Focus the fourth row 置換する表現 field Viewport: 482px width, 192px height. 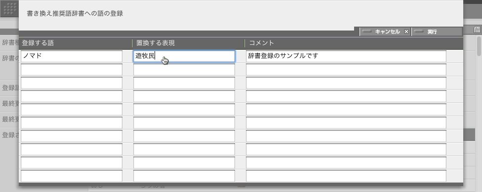[184, 96]
